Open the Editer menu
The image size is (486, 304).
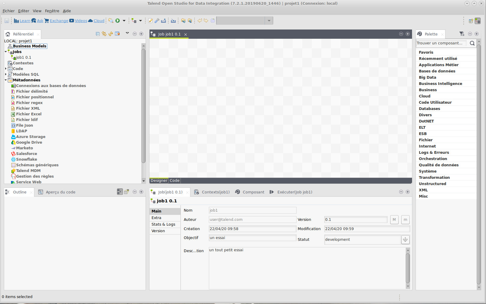(24, 11)
